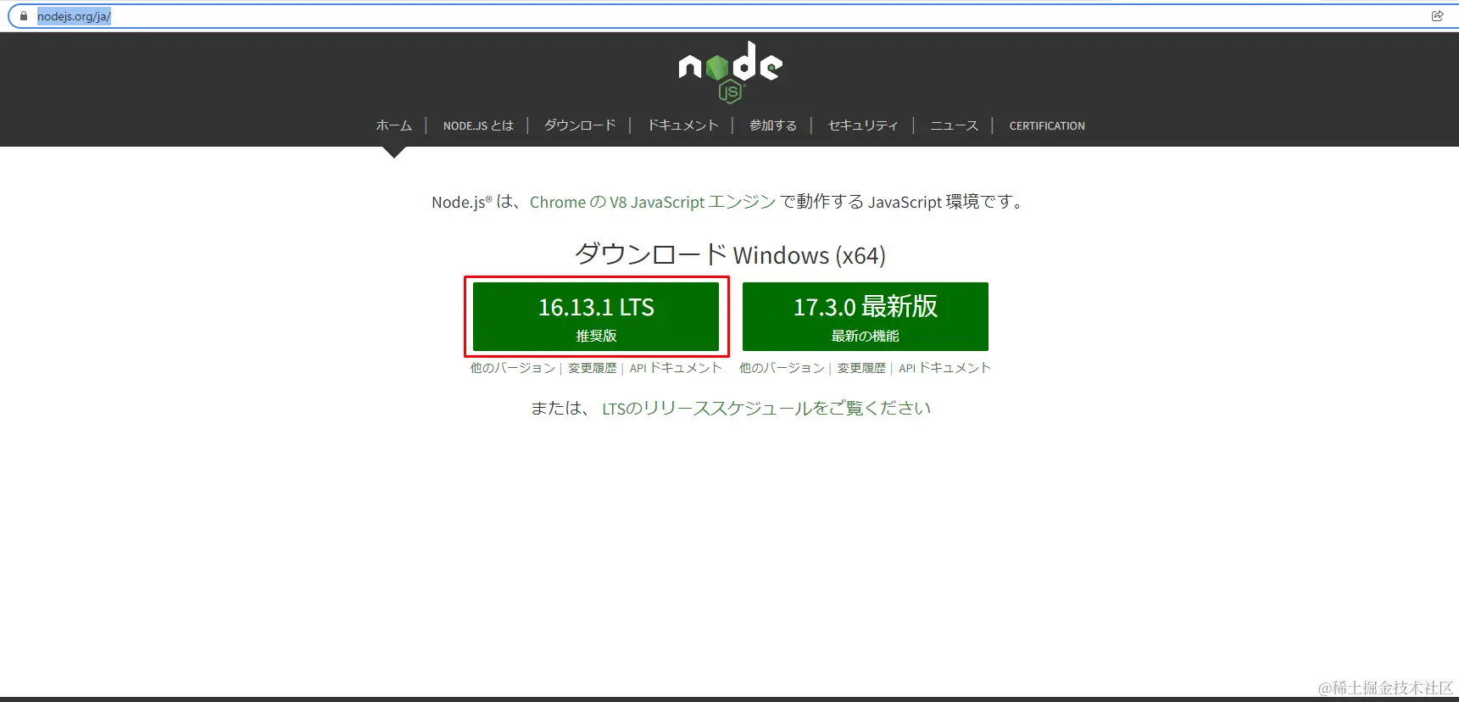
Task: Go to the ダウンロード navigation tab
Action: pyautogui.click(x=580, y=125)
